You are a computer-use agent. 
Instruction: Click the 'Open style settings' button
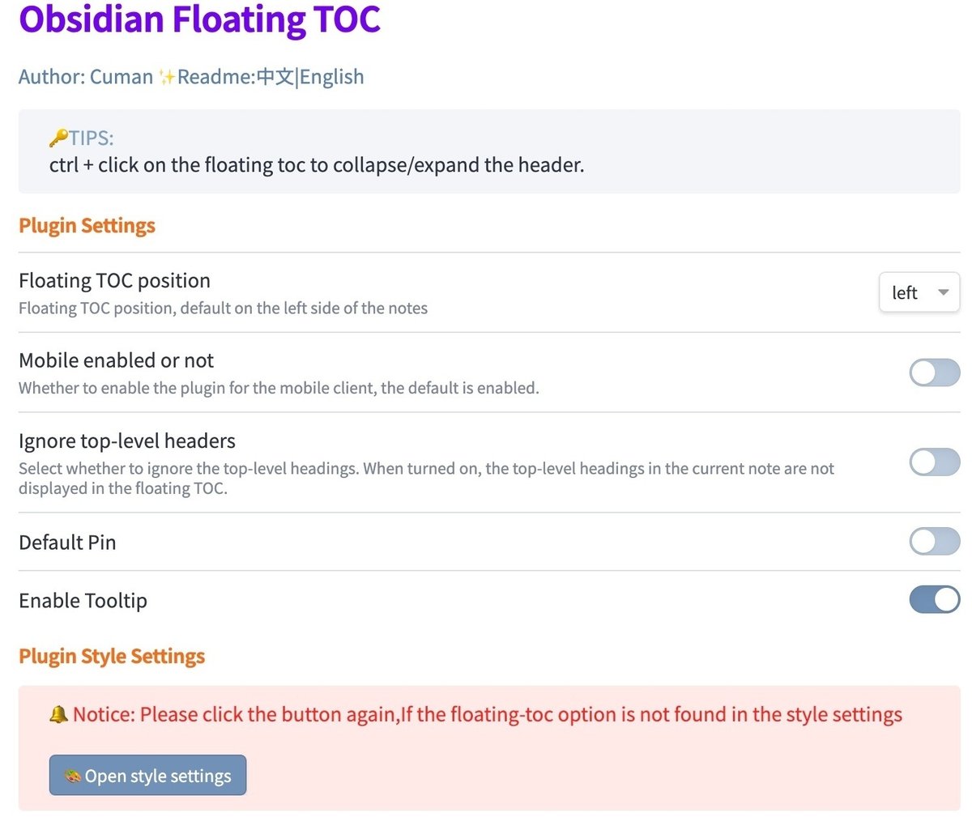coord(147,775)
